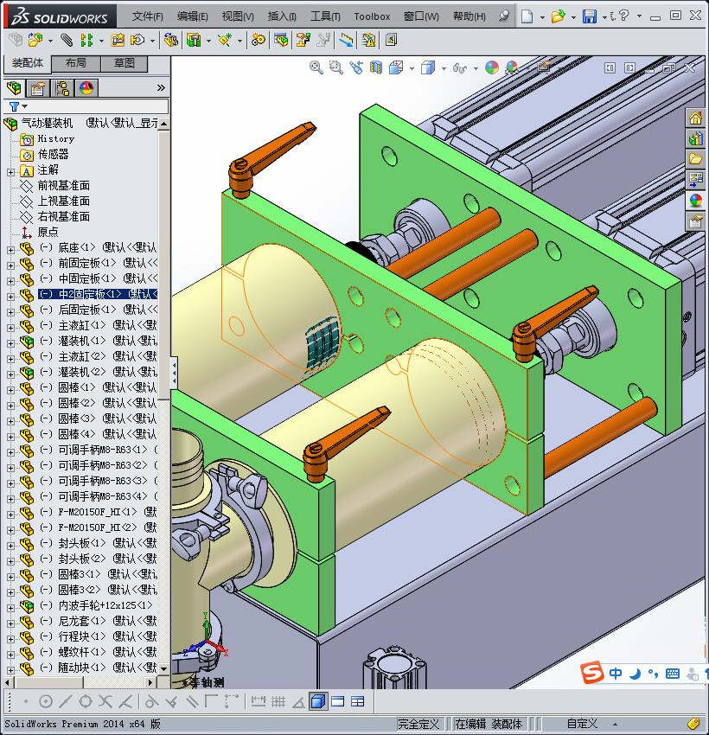Image resolution: width=709 pixels, height=735 pixels.
Task: Open the 视图(V) menu
Action: tap(238, 16)
